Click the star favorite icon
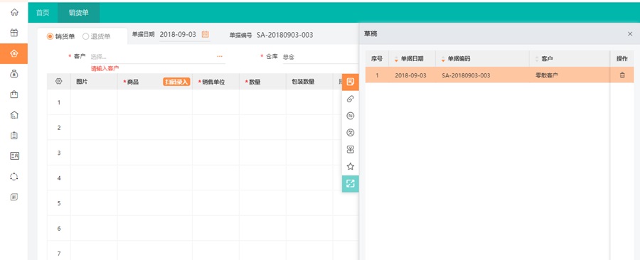 tap(350, 166)
